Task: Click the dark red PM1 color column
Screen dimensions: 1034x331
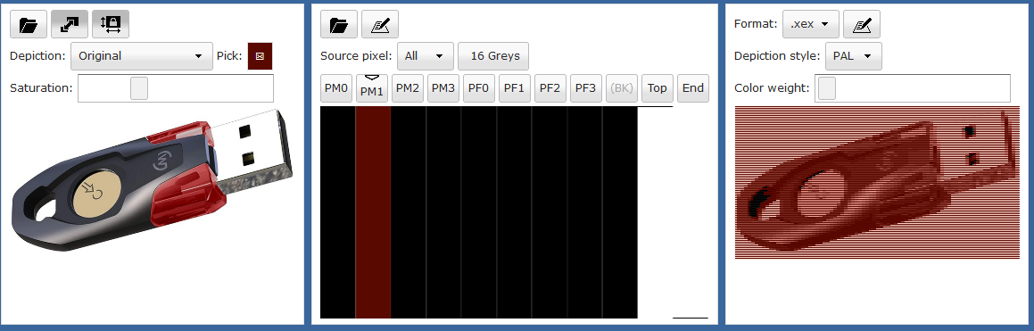Action: point(373,212)
